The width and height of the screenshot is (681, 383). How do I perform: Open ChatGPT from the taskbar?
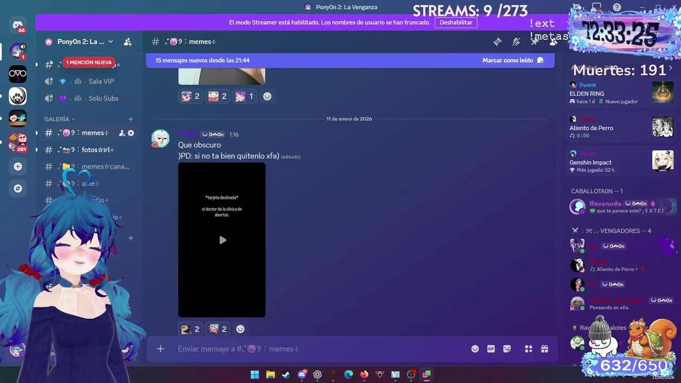(x=317, y=374)
